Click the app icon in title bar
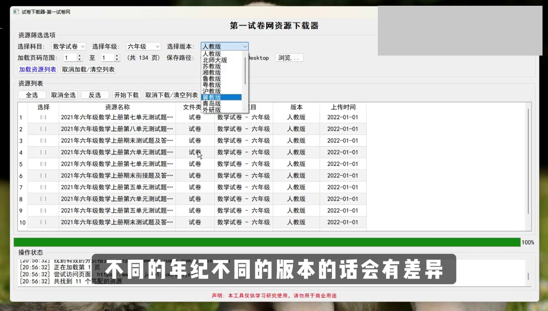Image resolution: width=548 pixels, height=311 pixels. click(x=16, y=12)
